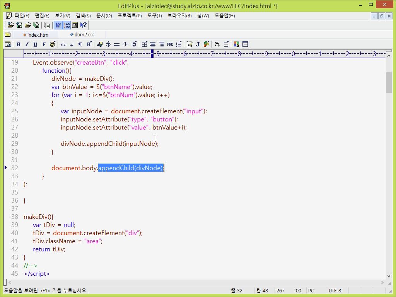This screenshot has height=297, width=396.
Task: Click the center align icon
Action: point(153,44)
